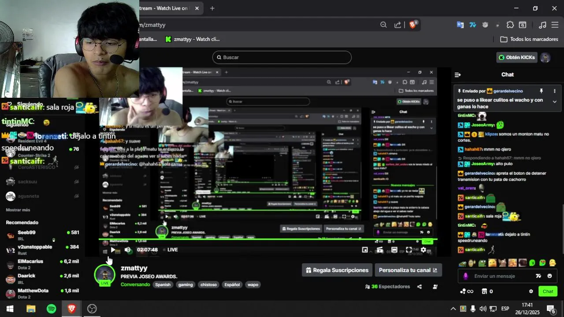Open Spotify from the taskbar
Screen dimensions: 564x317
[x=52, y=309]
